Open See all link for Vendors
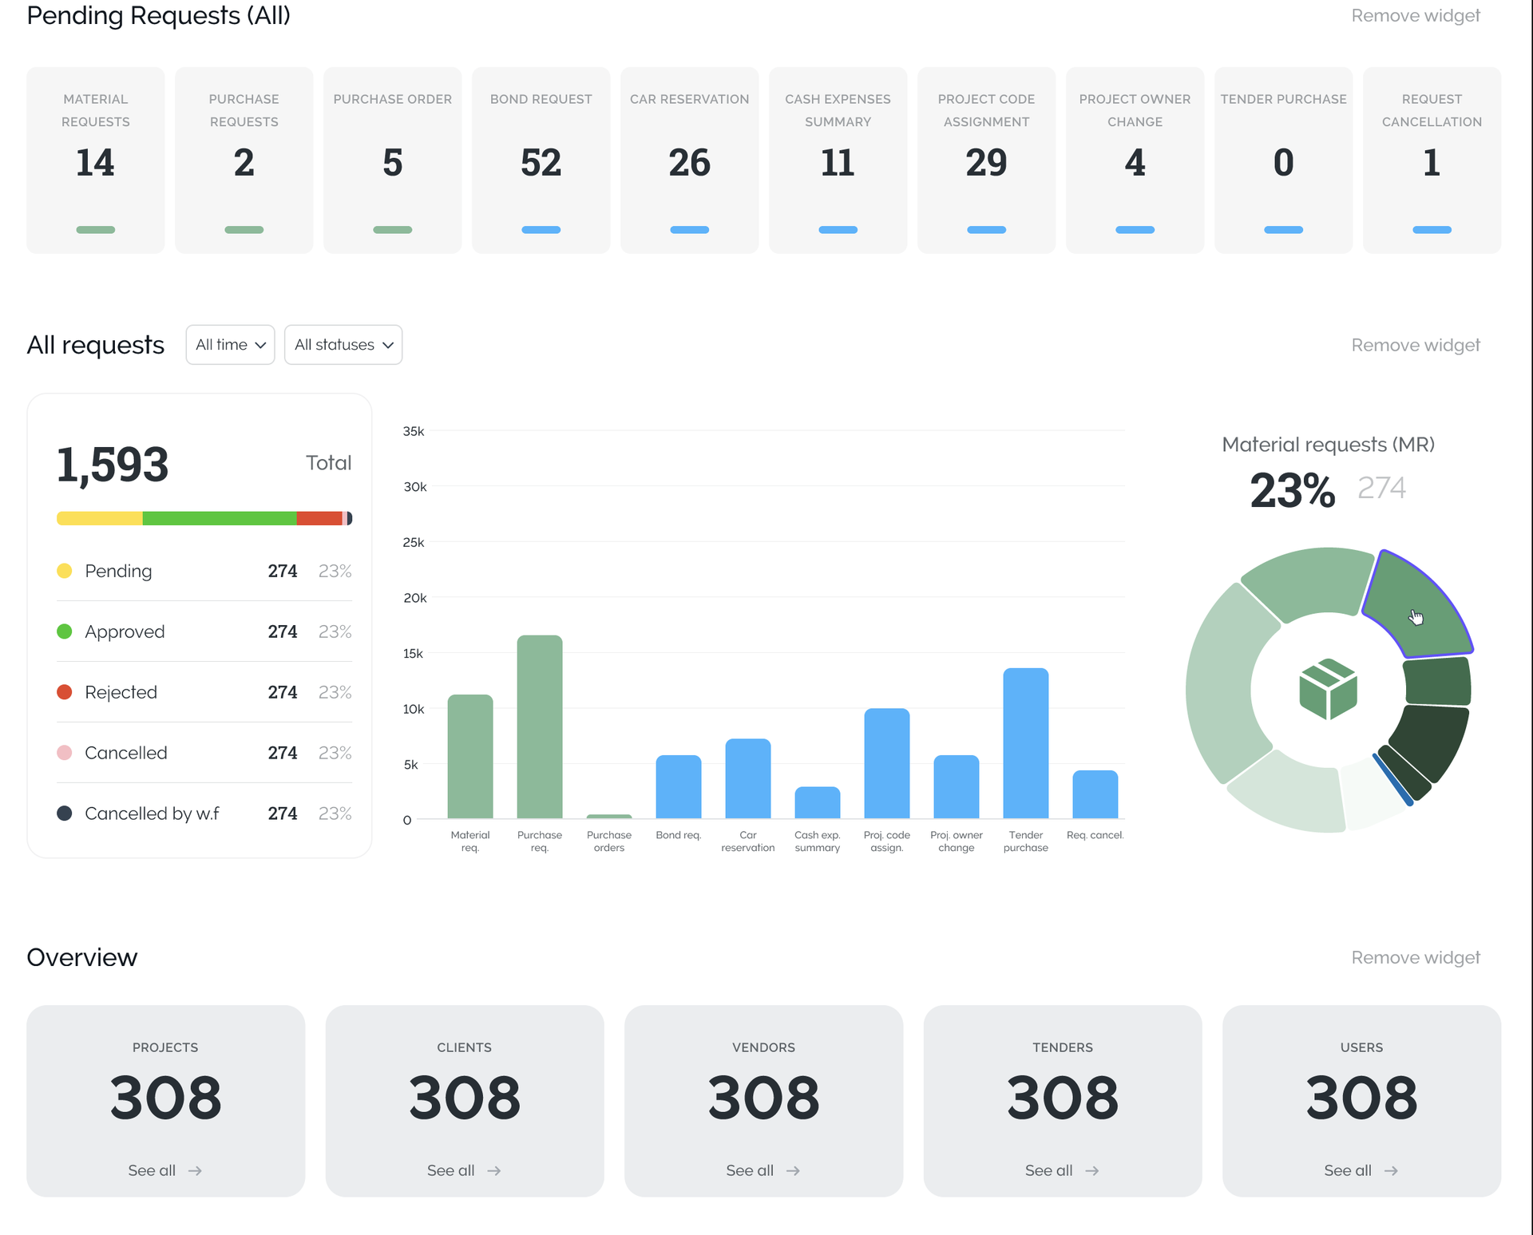 [x=751, y=1170]
